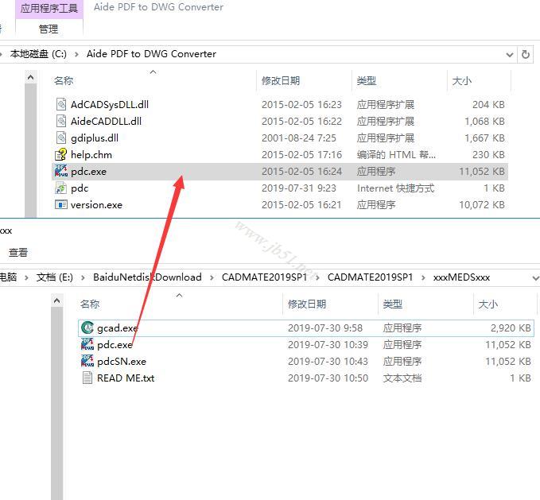Click the help.chm help file icon
Viewport: 540px width, 500px height.
point(61,154)
